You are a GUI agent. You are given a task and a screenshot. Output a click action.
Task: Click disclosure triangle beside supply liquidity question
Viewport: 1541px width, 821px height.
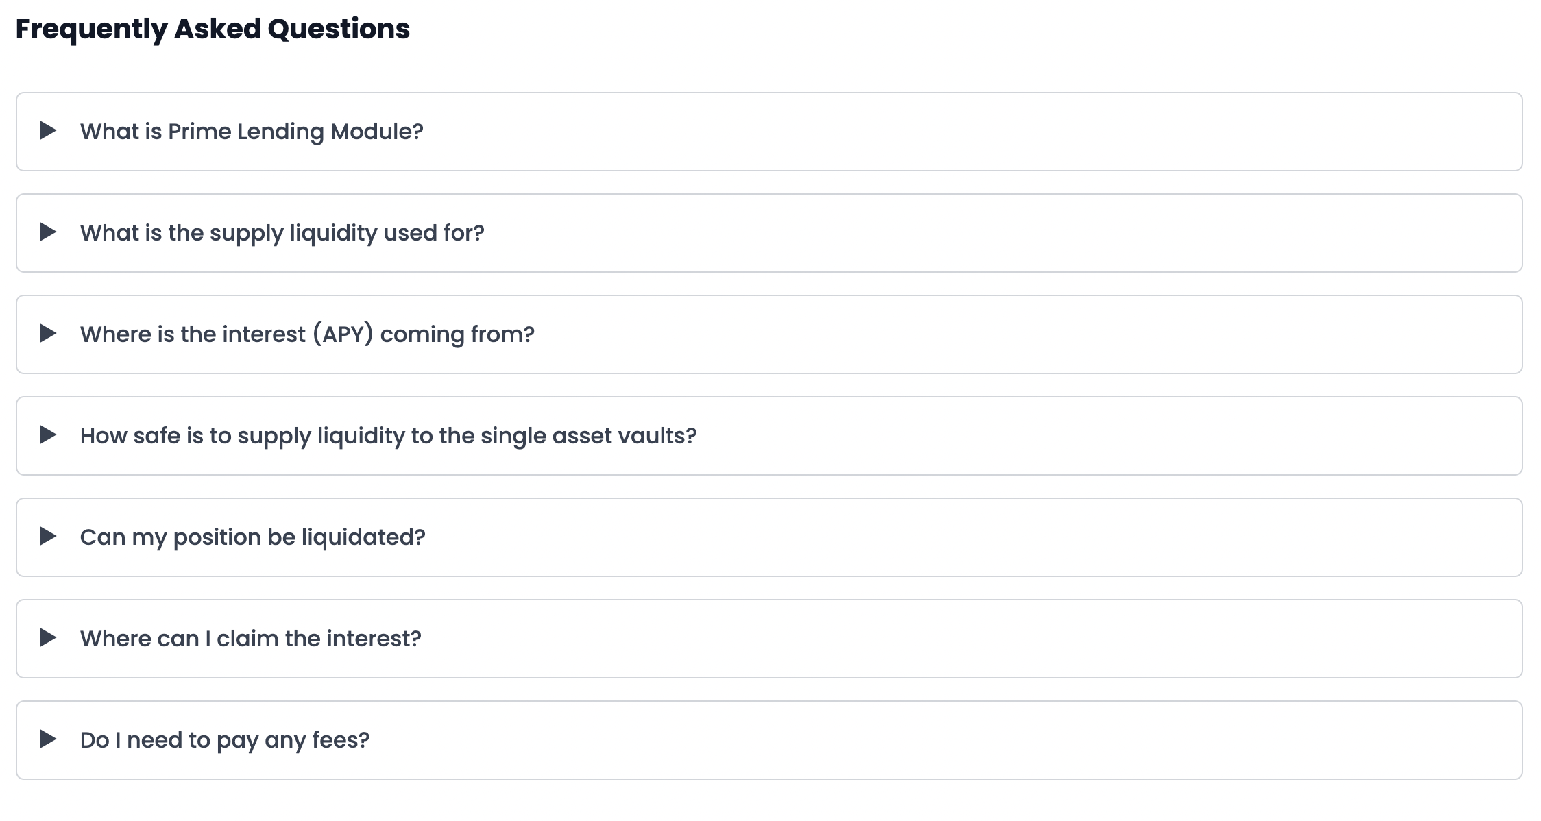pos(48,232)
